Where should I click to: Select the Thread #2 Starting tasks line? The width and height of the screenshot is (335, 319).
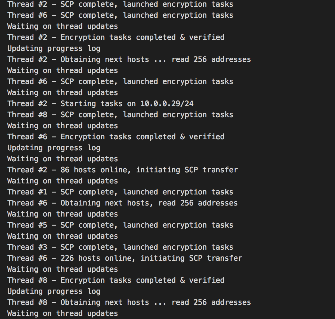tap(100, 104)
